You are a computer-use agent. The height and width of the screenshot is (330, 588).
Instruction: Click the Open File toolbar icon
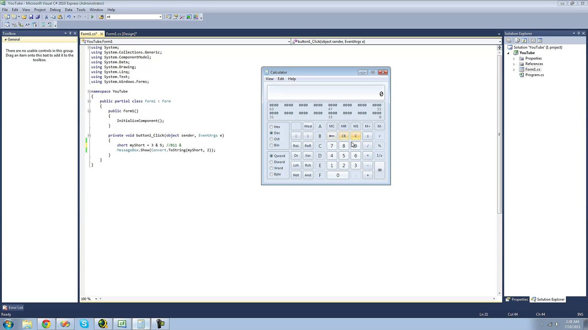[24, 17]
